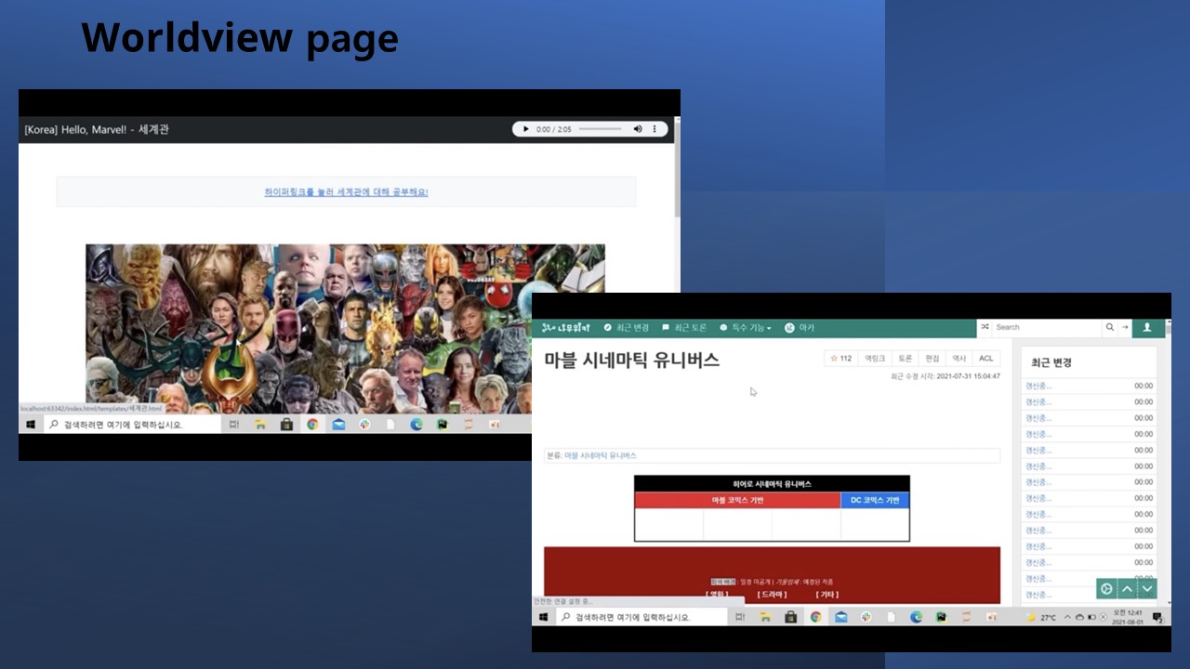Click the go-to arrow icon beside search
Image resolution: width=1190 pixels, height=669 pixels.
click(x=1124, y=327)
